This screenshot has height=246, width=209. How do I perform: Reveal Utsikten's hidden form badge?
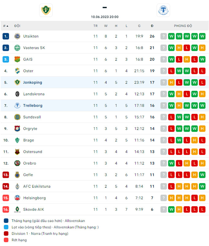click(163, 36)
